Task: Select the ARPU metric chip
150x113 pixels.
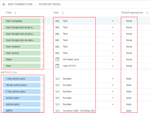Action: (22, 110)
